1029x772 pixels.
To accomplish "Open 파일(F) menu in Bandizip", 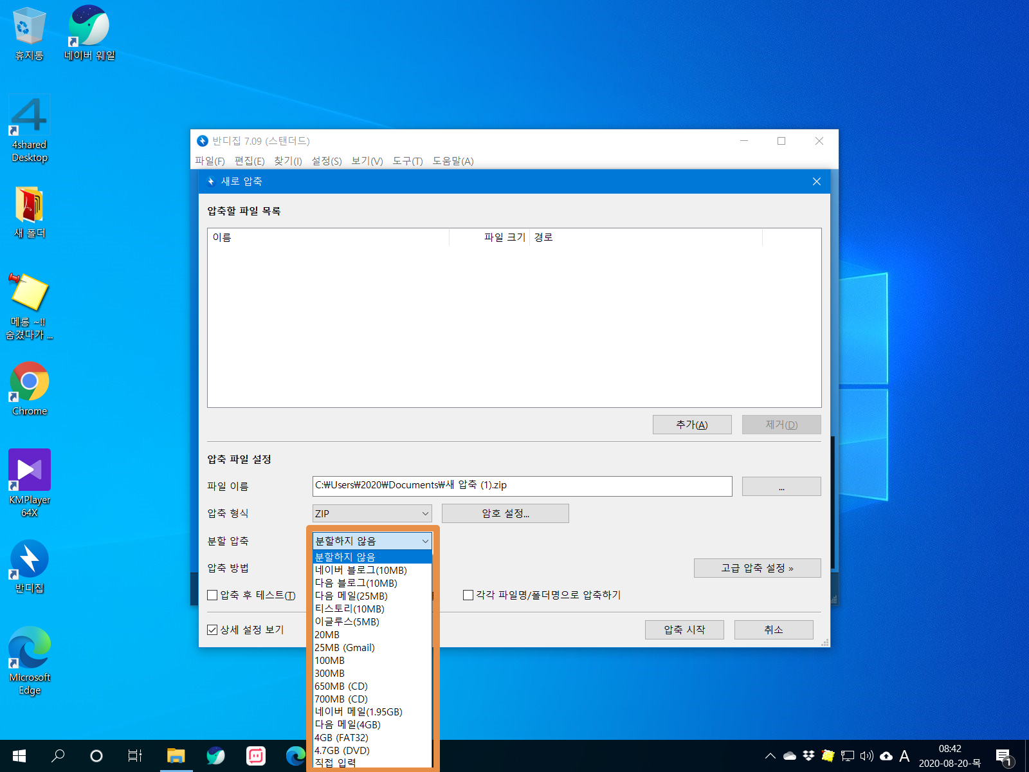I will pyautogui.click(x=210, y=161).
